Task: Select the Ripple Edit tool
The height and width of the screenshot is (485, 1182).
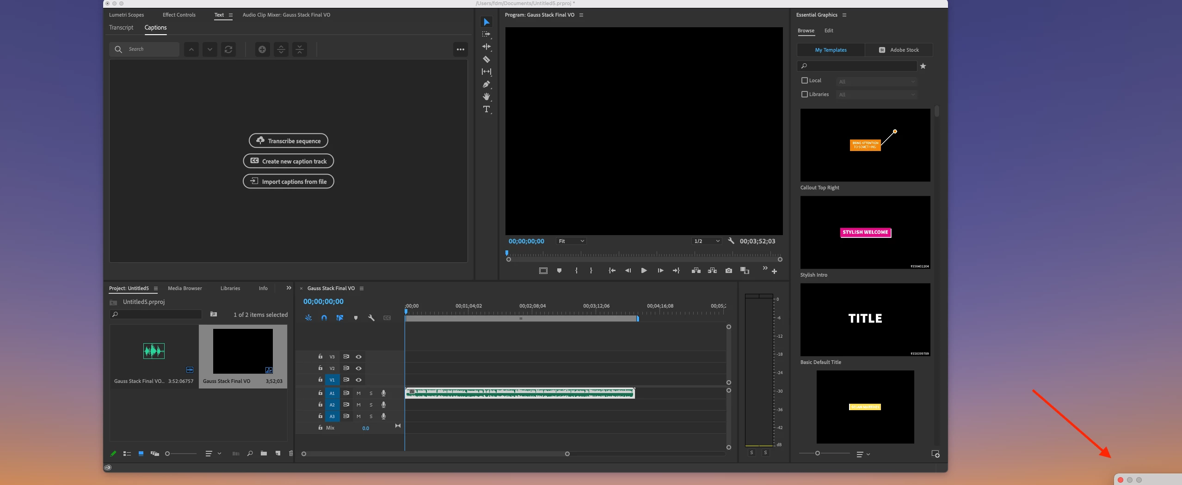Action: pos(486,47)
